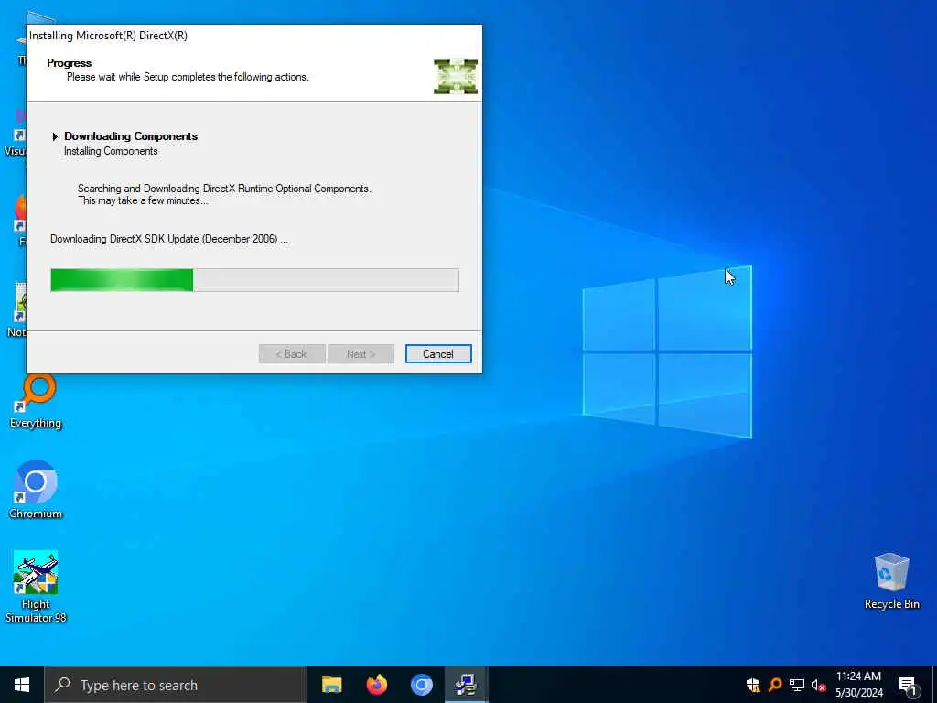Image resolution: width=937 pixels, height=703 pixels.
Task: Click arrow marker beside Downloading Components
Action: [55, 136]
